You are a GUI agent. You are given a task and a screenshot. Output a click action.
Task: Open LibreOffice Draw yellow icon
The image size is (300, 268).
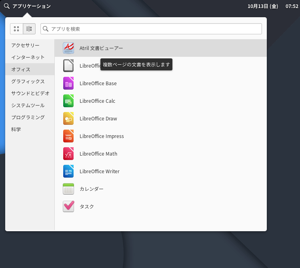point(68,118)
